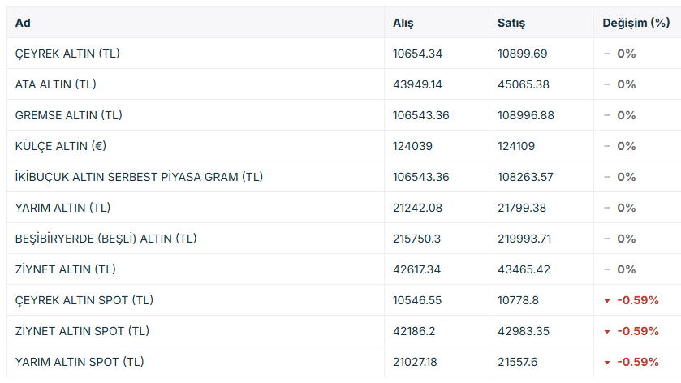Sort by the Satış column header
The width and height of the screenshot is (681, 383).
(x=511, y=23)
